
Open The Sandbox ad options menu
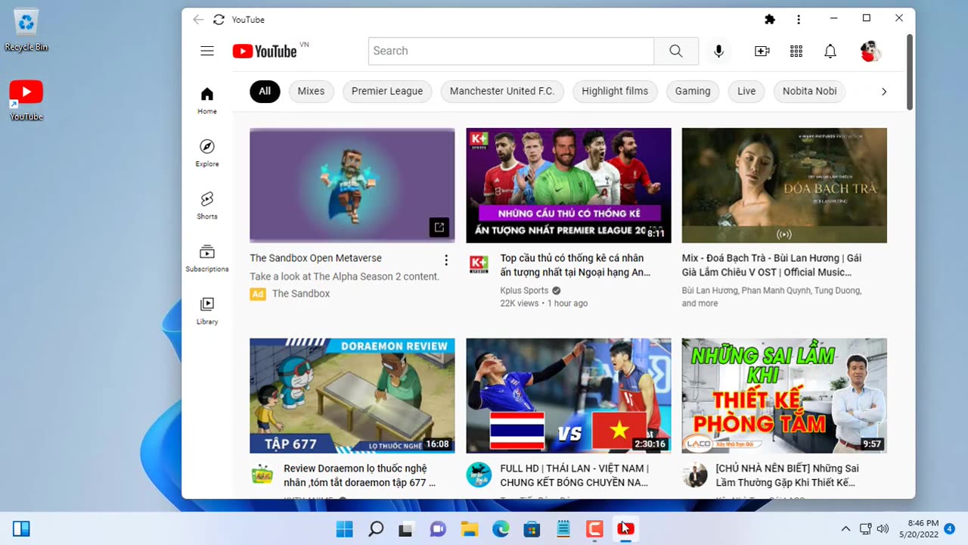446,260
